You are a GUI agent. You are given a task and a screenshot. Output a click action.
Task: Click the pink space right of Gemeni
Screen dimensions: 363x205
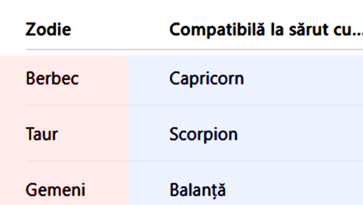[107, 190]
